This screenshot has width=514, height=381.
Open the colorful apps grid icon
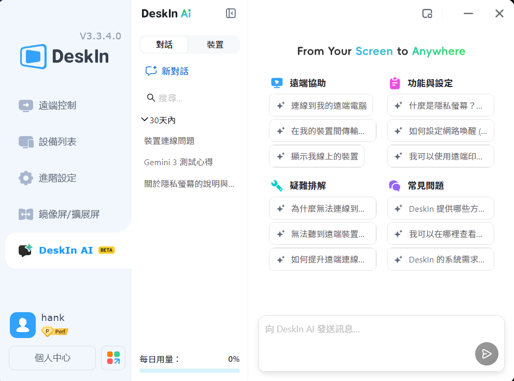[113, 358]
